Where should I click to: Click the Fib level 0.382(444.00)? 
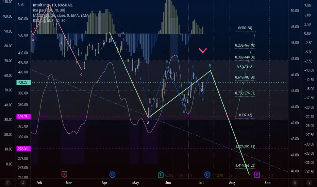(245, 57)
